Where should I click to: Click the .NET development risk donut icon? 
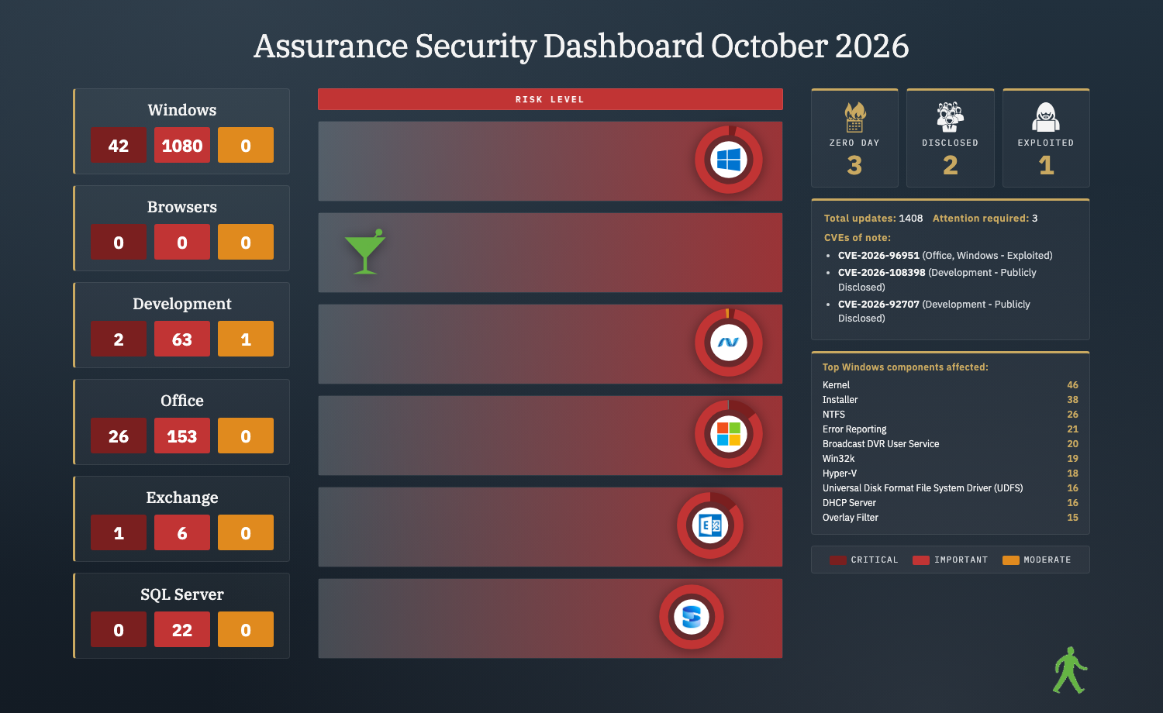tap(729, 343)
